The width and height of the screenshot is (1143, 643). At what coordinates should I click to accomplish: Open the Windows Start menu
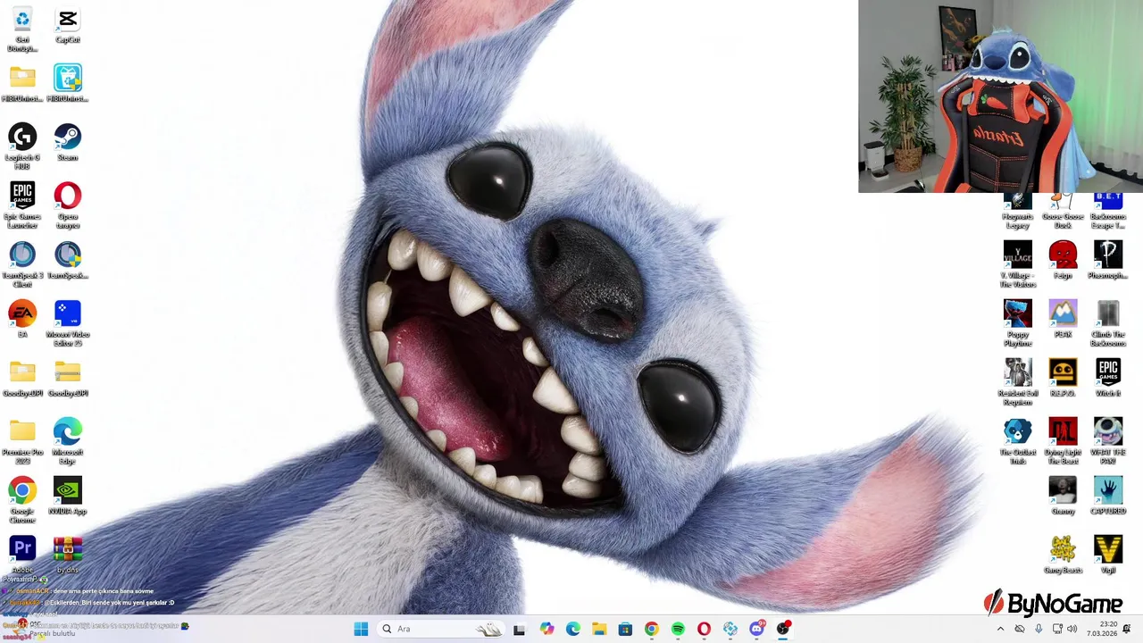coord(361,629)
